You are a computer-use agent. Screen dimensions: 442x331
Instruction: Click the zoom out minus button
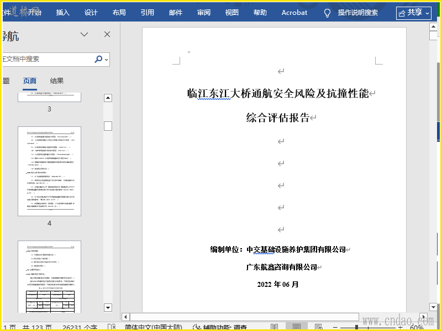[335, 328]
